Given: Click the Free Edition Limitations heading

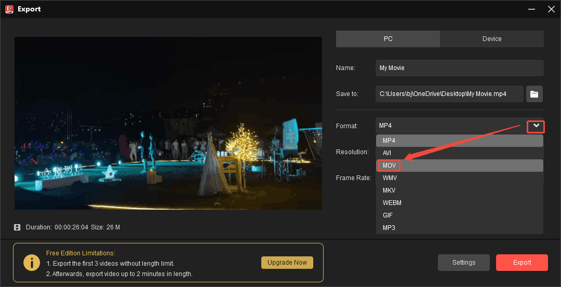Looking at the screenshot, I should tap(81, 253).
